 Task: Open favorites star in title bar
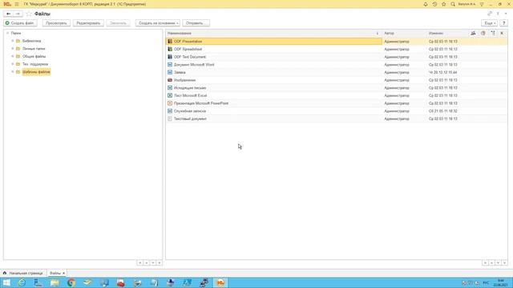[443, 4]
